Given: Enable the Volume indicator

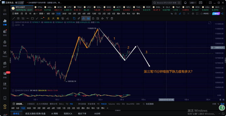Looking at the screenshot, I should [111, 104].
